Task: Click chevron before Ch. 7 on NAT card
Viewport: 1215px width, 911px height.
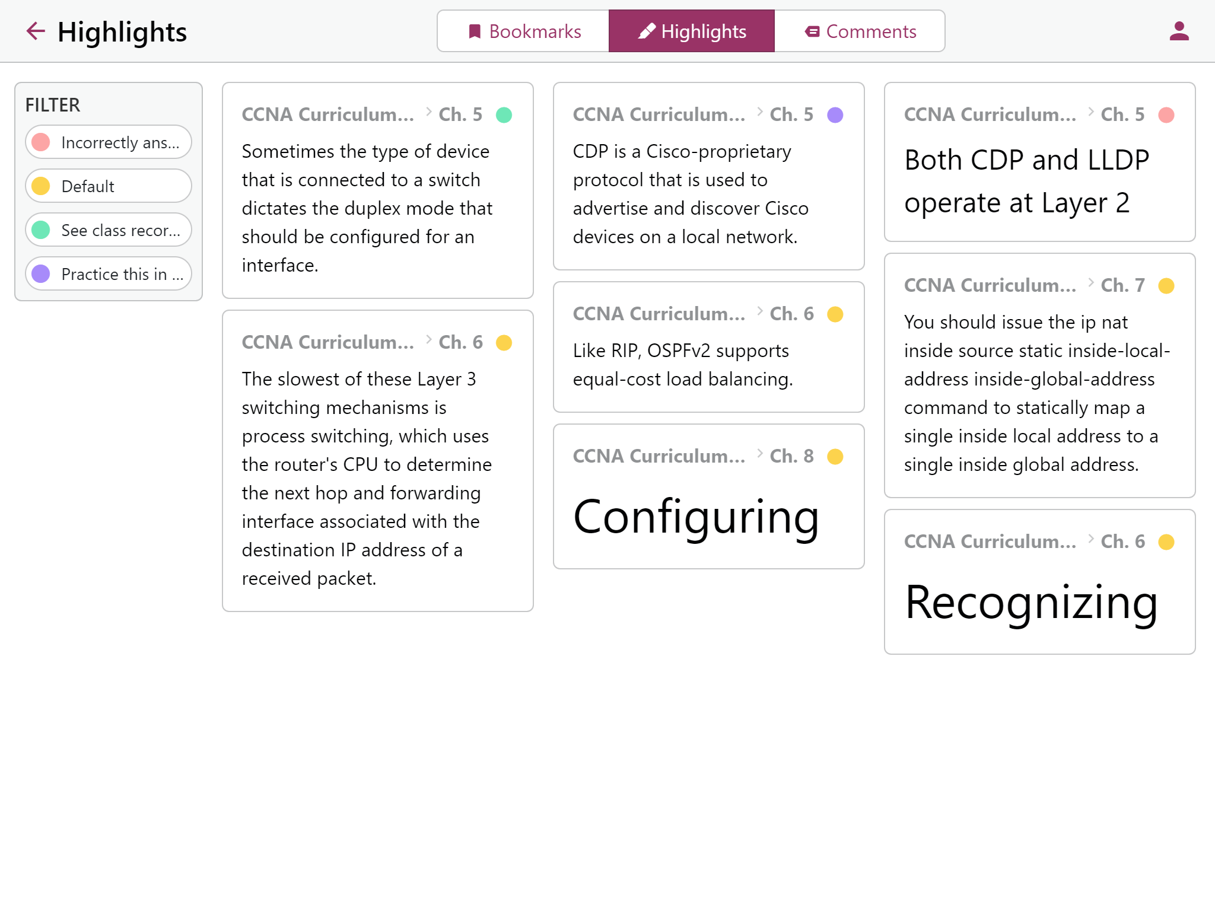Action: pos(1090,284)
